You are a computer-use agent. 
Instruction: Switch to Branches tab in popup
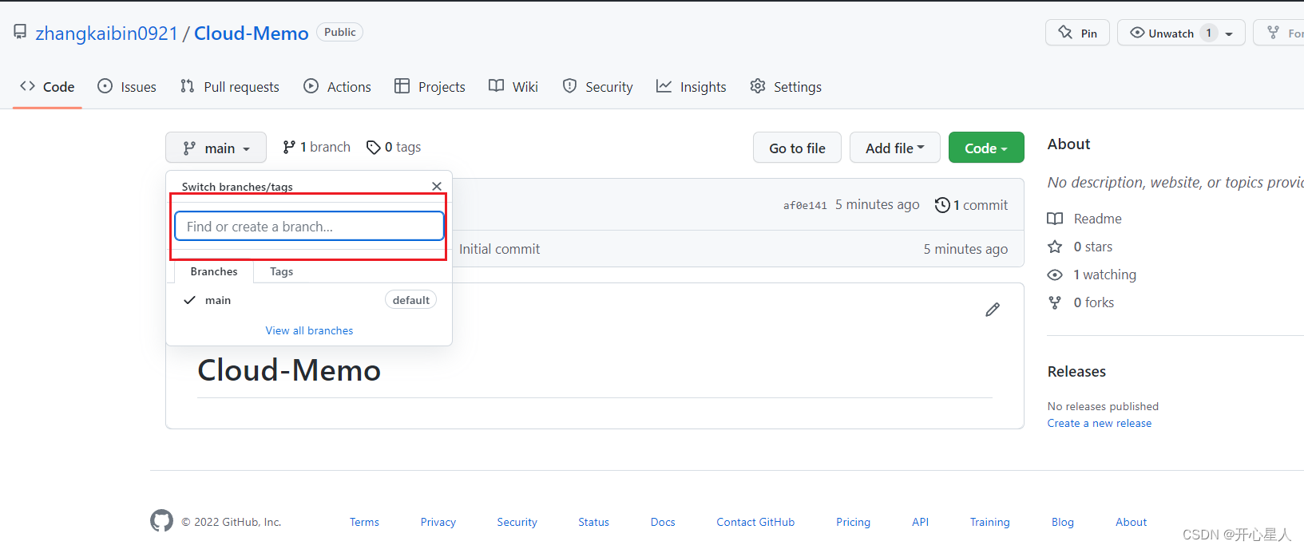(214, 271)
